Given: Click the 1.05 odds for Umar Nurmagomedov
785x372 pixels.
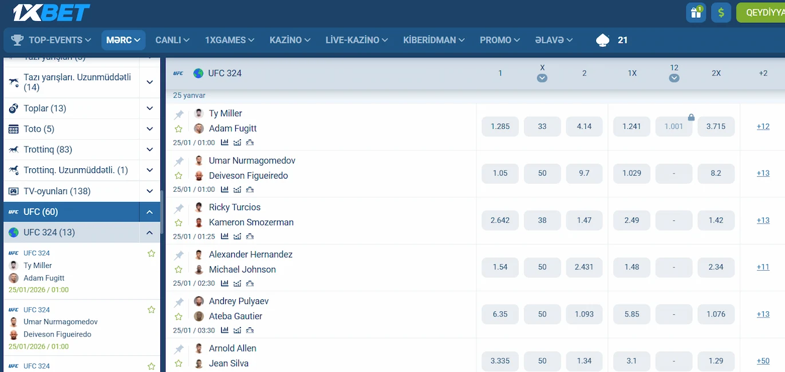Looking at the screenshot, I should point(500,173).
